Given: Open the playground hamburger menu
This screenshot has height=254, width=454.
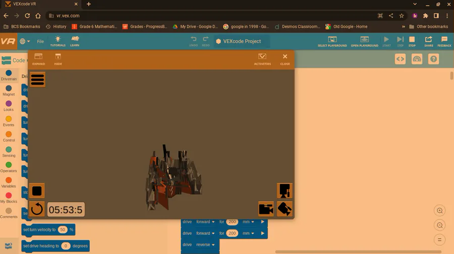Looking at the screenshot, I should 37,79.
